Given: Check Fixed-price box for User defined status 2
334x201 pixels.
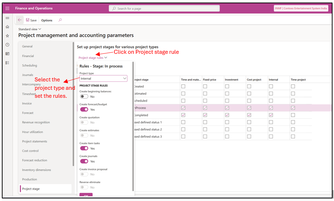Looking at the screenshot, I should pos(205,129).
